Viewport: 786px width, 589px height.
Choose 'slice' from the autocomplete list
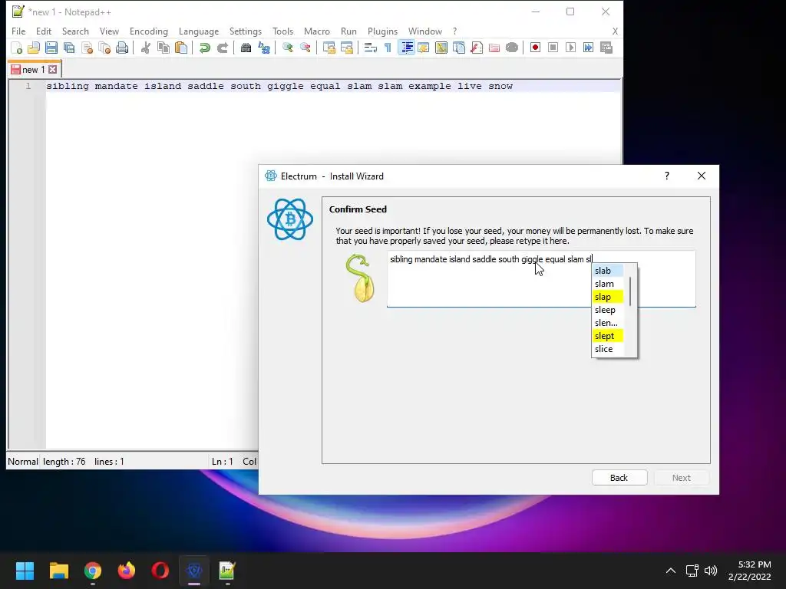pos(608,349)
